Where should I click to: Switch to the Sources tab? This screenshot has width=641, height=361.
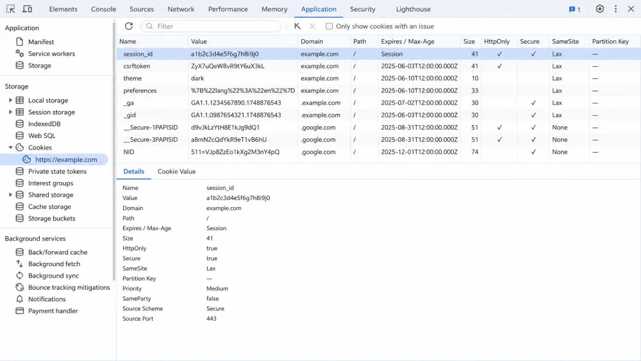pos(142,9)
